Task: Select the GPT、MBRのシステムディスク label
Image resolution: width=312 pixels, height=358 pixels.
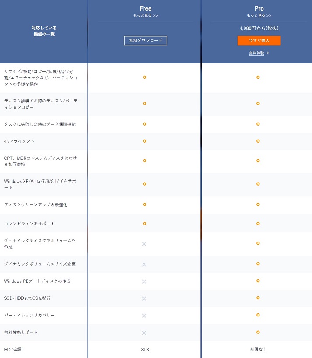Action: [40, 161]
